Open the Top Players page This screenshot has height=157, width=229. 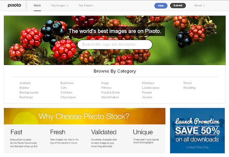coord(86,6)
